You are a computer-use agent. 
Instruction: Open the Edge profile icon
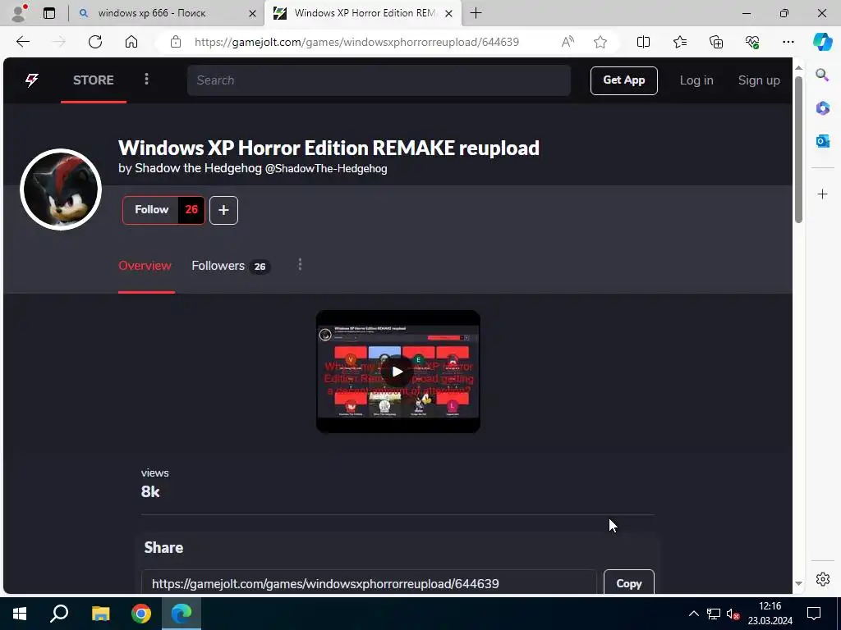click(20, 13)
